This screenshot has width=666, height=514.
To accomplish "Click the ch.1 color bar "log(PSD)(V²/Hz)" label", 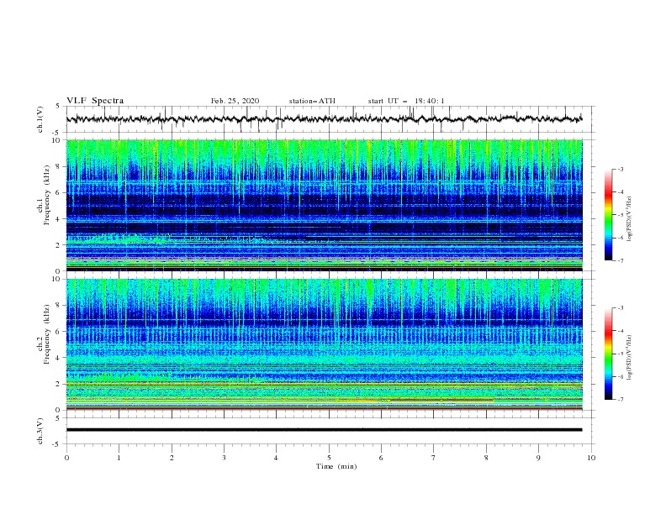I will (630, 219).
